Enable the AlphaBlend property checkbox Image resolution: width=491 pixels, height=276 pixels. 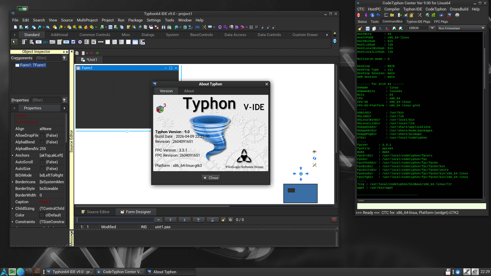click(x=42, y=142)
